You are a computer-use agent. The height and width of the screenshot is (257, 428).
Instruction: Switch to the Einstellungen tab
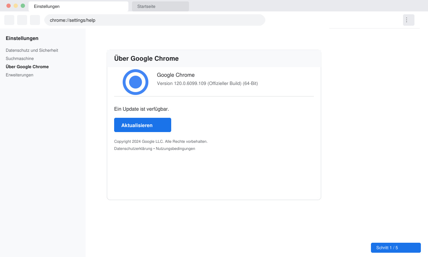[78, 6]
